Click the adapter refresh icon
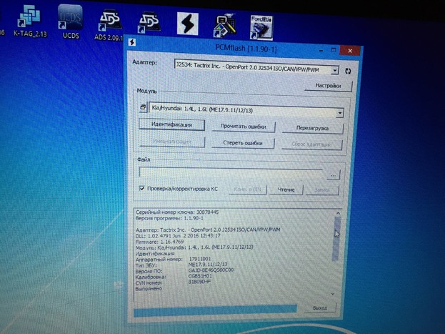The image size is (445, 334). [x=348, y=72]
